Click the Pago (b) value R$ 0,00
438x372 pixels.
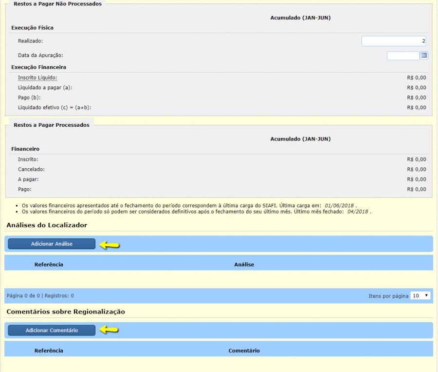coord(417,98)
